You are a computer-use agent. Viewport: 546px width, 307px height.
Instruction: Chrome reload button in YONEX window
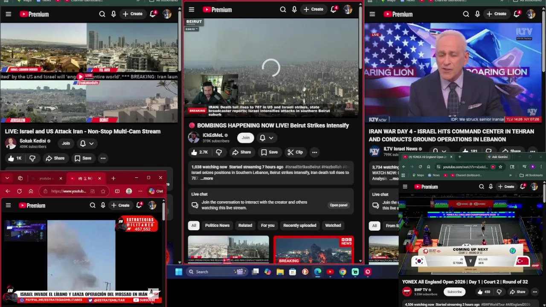pos(420,167)
